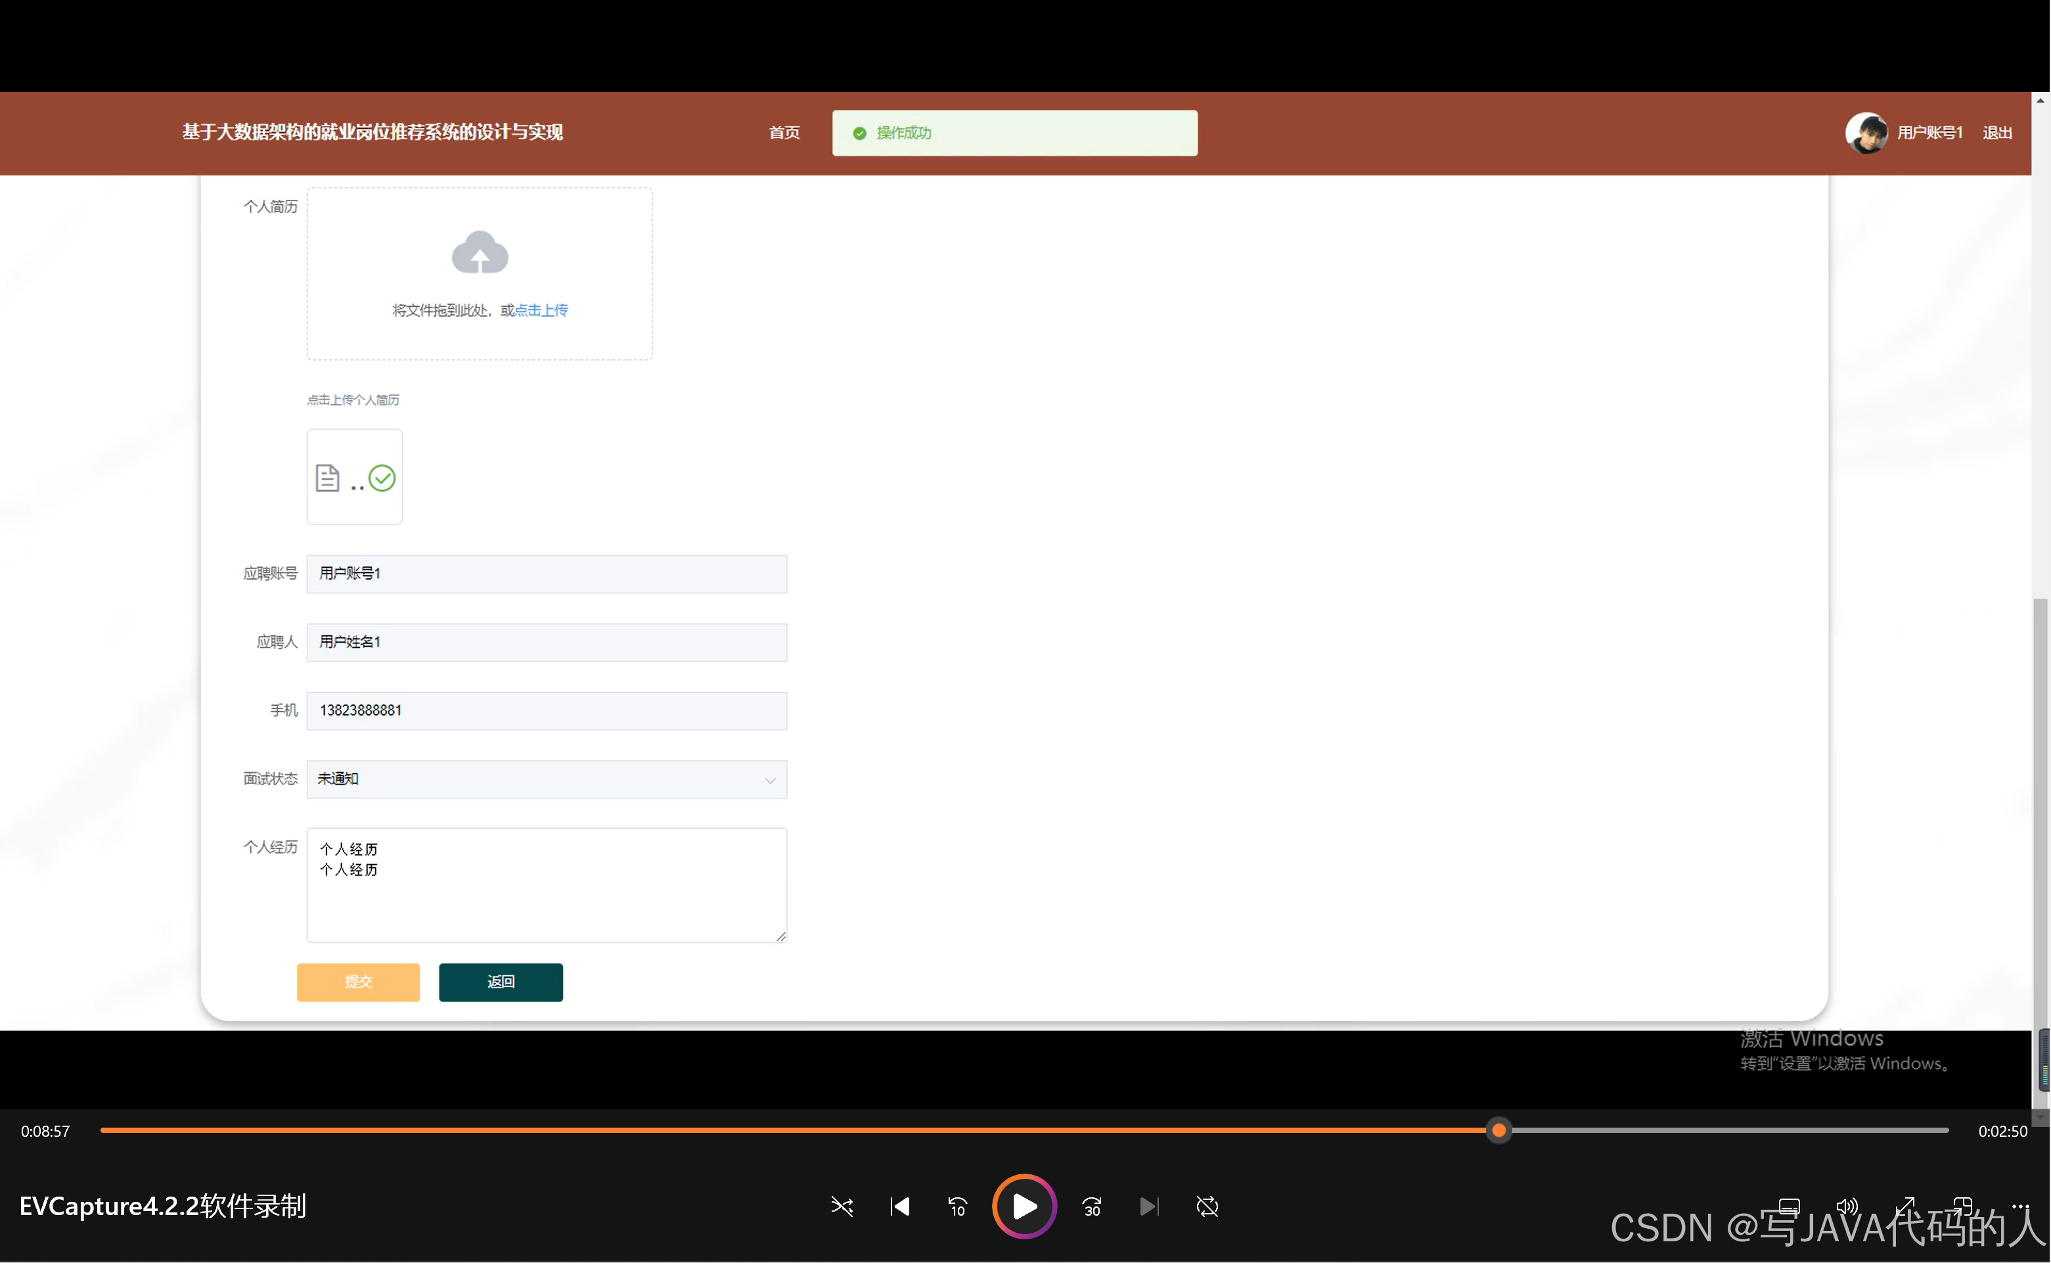The width and height of the screenshot is (2051, 1263).
Task: Click the elapsed time 0:08:57
Action: [46, 1131]
